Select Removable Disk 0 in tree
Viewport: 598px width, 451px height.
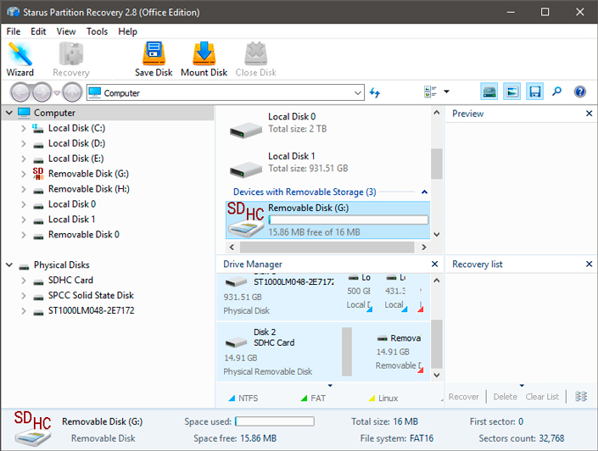tap(83, 235)
